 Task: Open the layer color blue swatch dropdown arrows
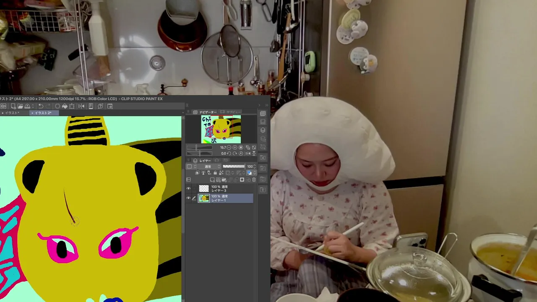coord(255,173)
